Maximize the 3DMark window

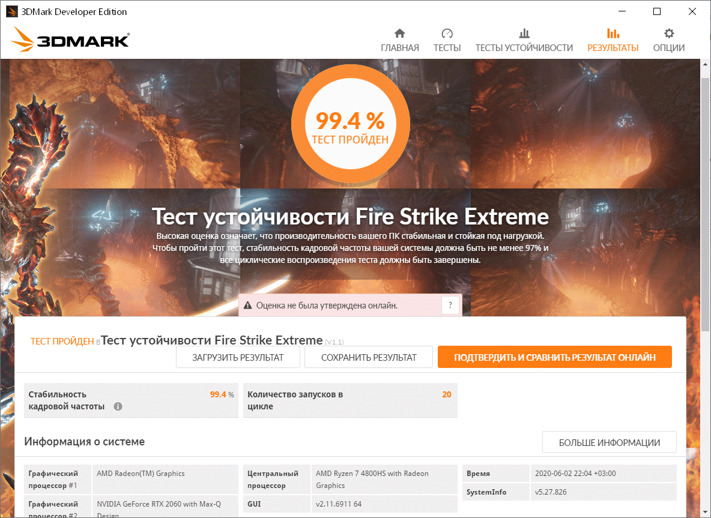[656, 12]
